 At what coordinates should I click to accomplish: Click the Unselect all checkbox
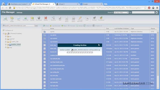click(94, 26)
